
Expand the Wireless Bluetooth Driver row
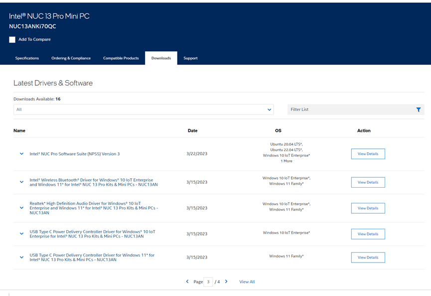pos(21,182)
